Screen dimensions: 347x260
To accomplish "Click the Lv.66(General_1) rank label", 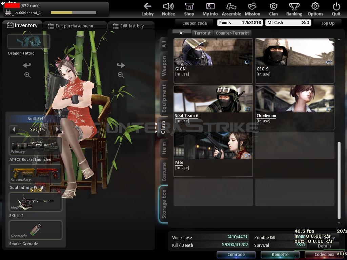I will [28, 13].
